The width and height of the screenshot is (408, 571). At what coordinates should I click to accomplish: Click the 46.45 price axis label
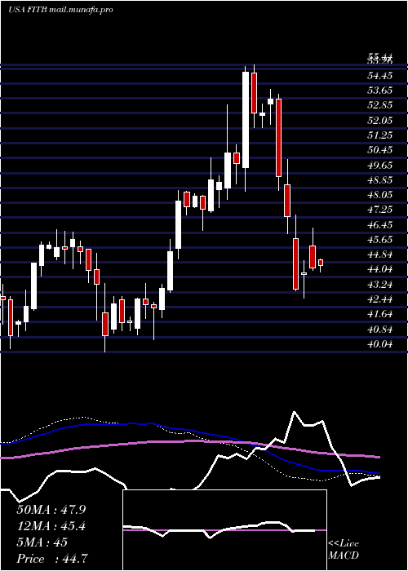(379, 225)
